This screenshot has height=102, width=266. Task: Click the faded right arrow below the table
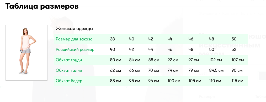[x=126, y=87]
